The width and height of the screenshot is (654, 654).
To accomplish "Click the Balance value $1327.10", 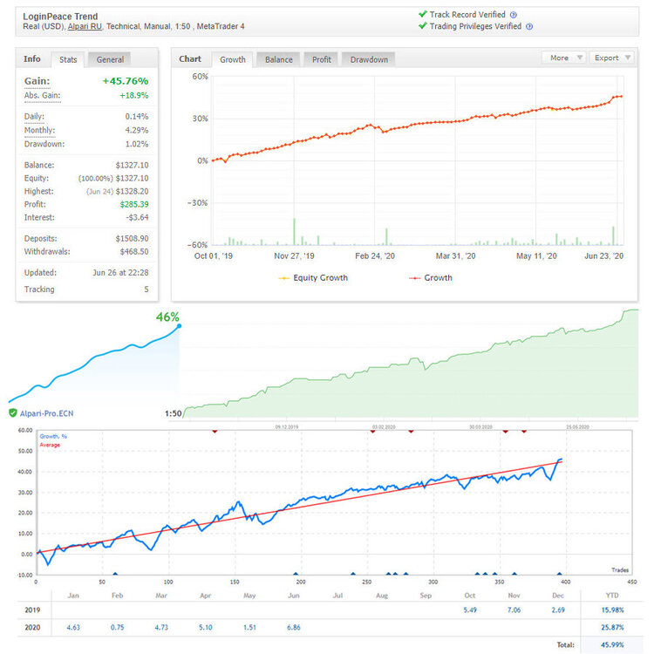I will coord(132,165).
